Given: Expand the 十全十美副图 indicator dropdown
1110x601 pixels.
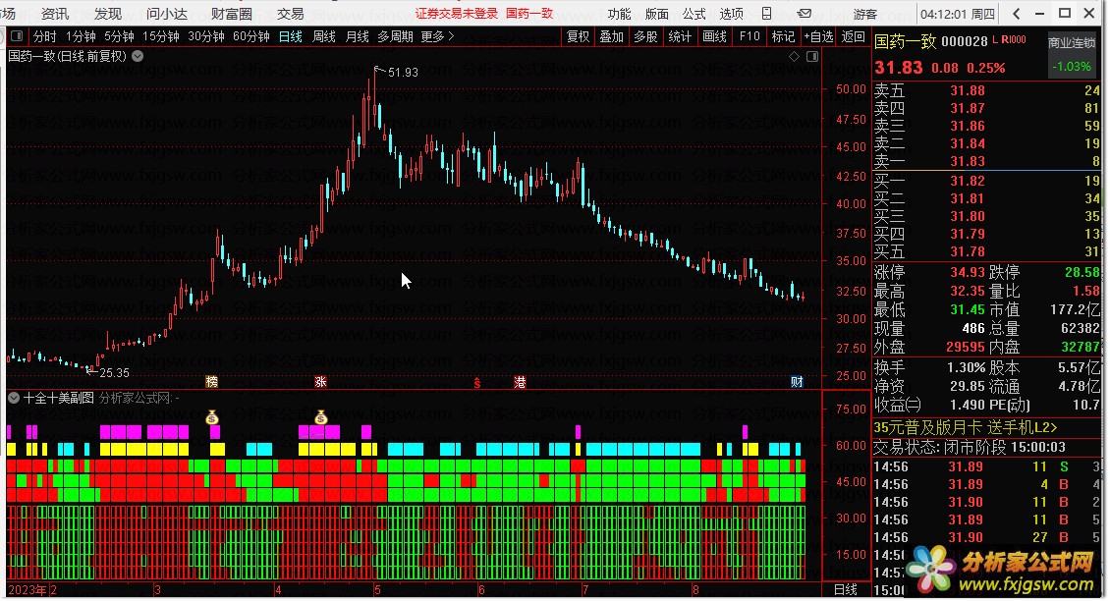Looking at the screenshot, I should pyautogui.click(x=14, y=398).
